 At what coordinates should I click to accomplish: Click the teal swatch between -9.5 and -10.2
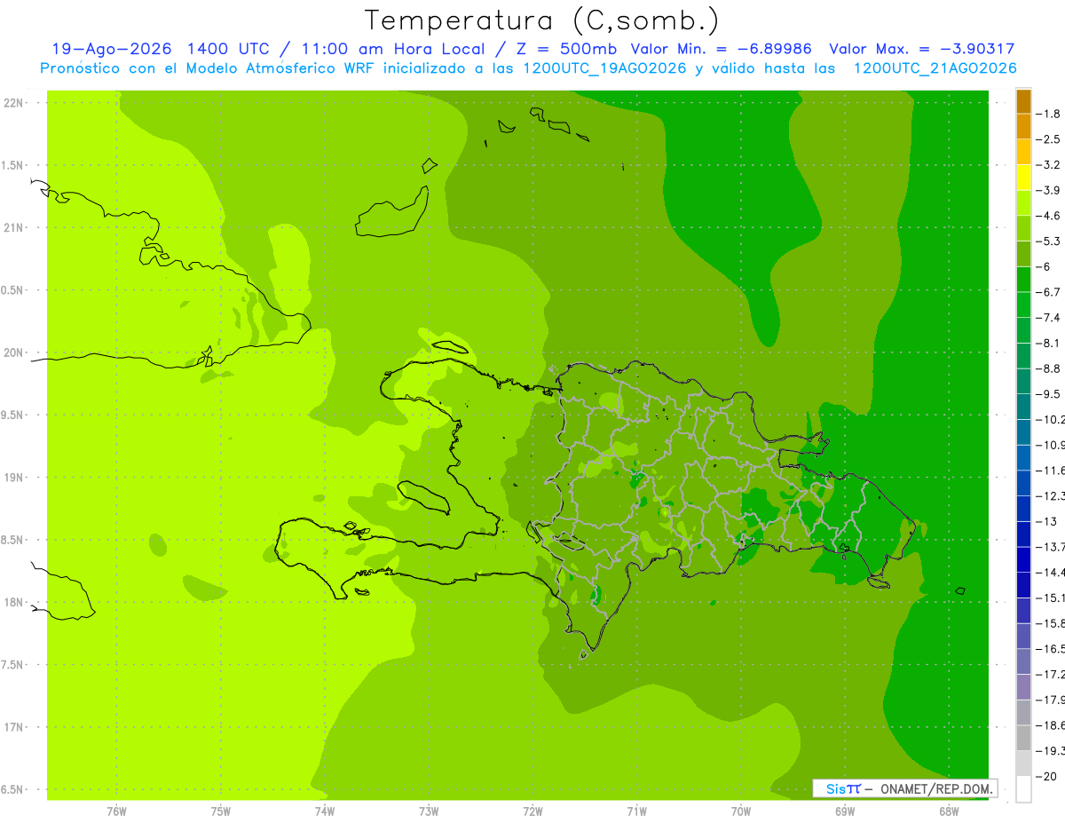pyautogui.click(x=1023, y=407)
